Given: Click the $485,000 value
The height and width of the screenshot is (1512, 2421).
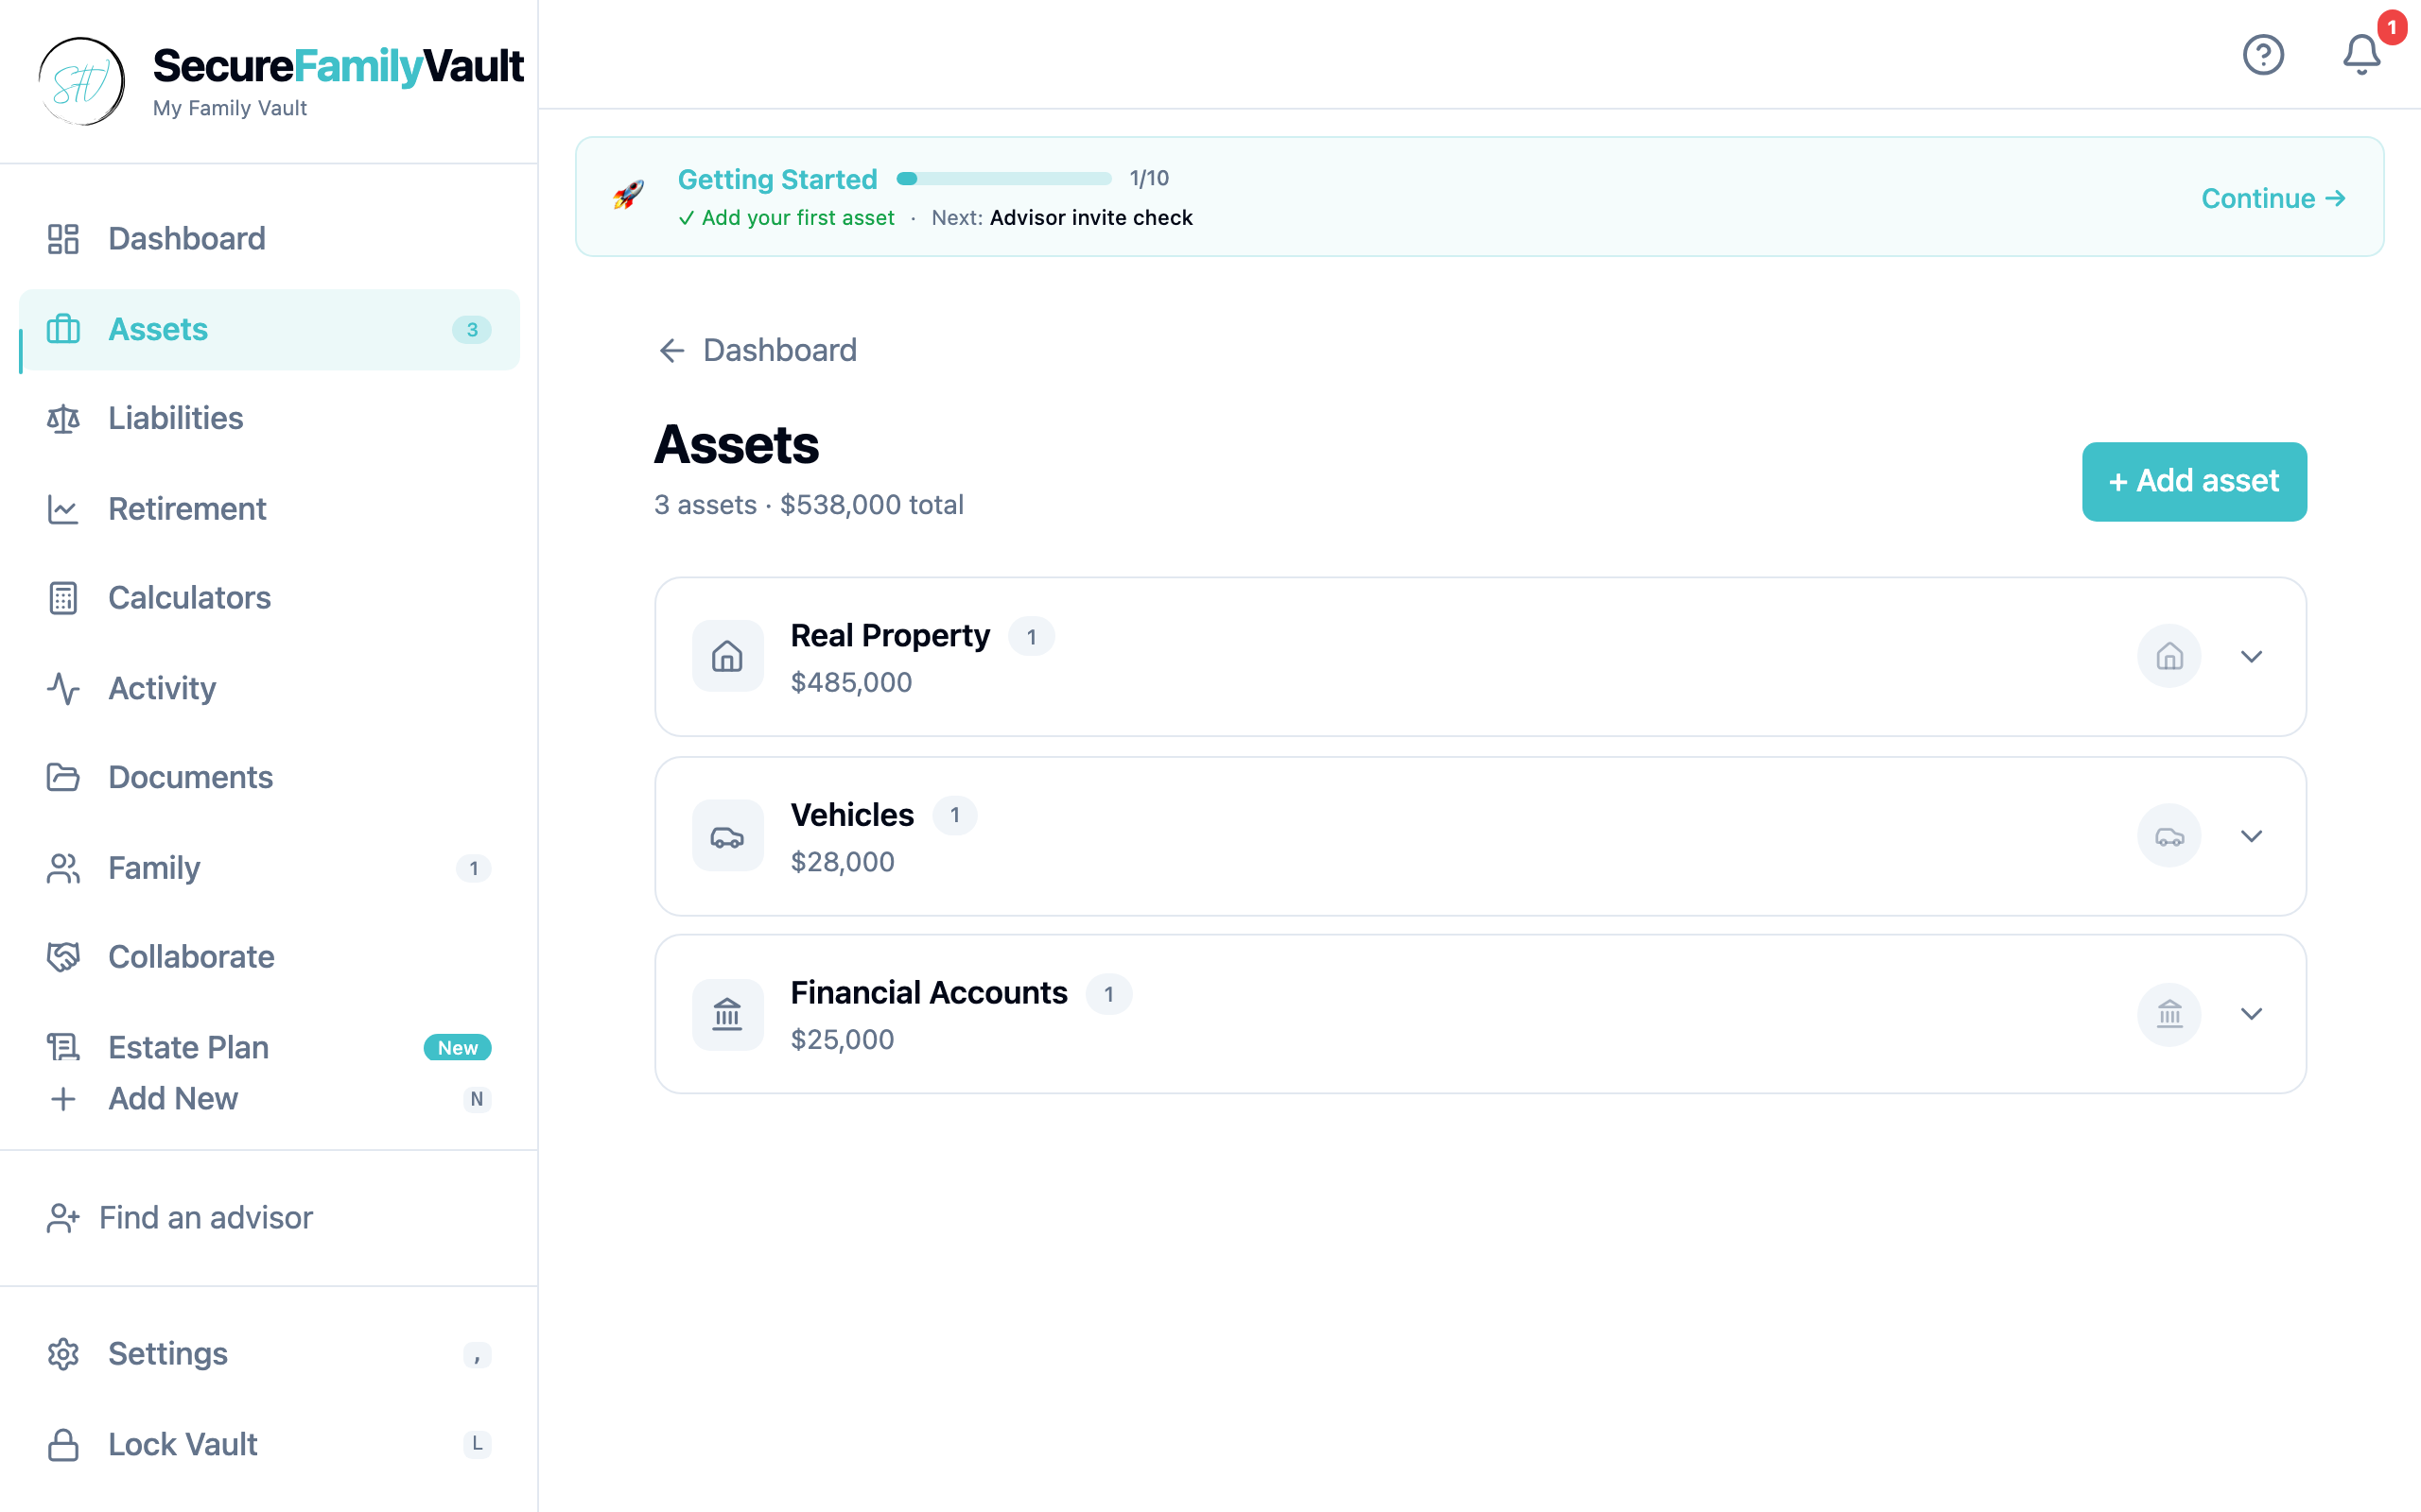Looking at the screenshot, I should [x=850, y=682].
